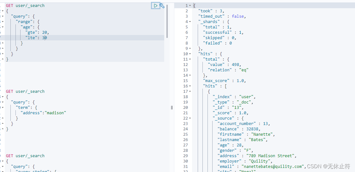Select the GET user/_search line above the term query
The width and height of the screenshot is (355, 172).
(25, 92)
